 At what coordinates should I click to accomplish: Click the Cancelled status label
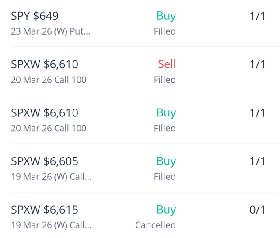coord(155,225)
